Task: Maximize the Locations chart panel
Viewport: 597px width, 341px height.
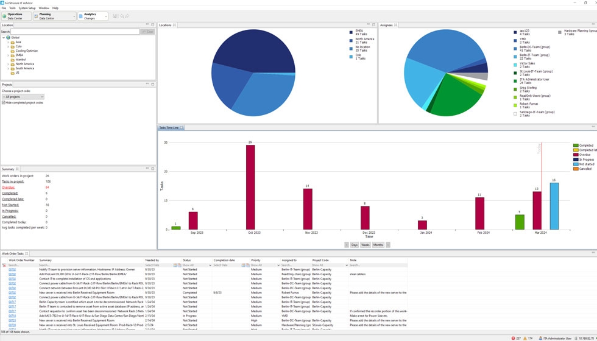Action: pos(373,25)
